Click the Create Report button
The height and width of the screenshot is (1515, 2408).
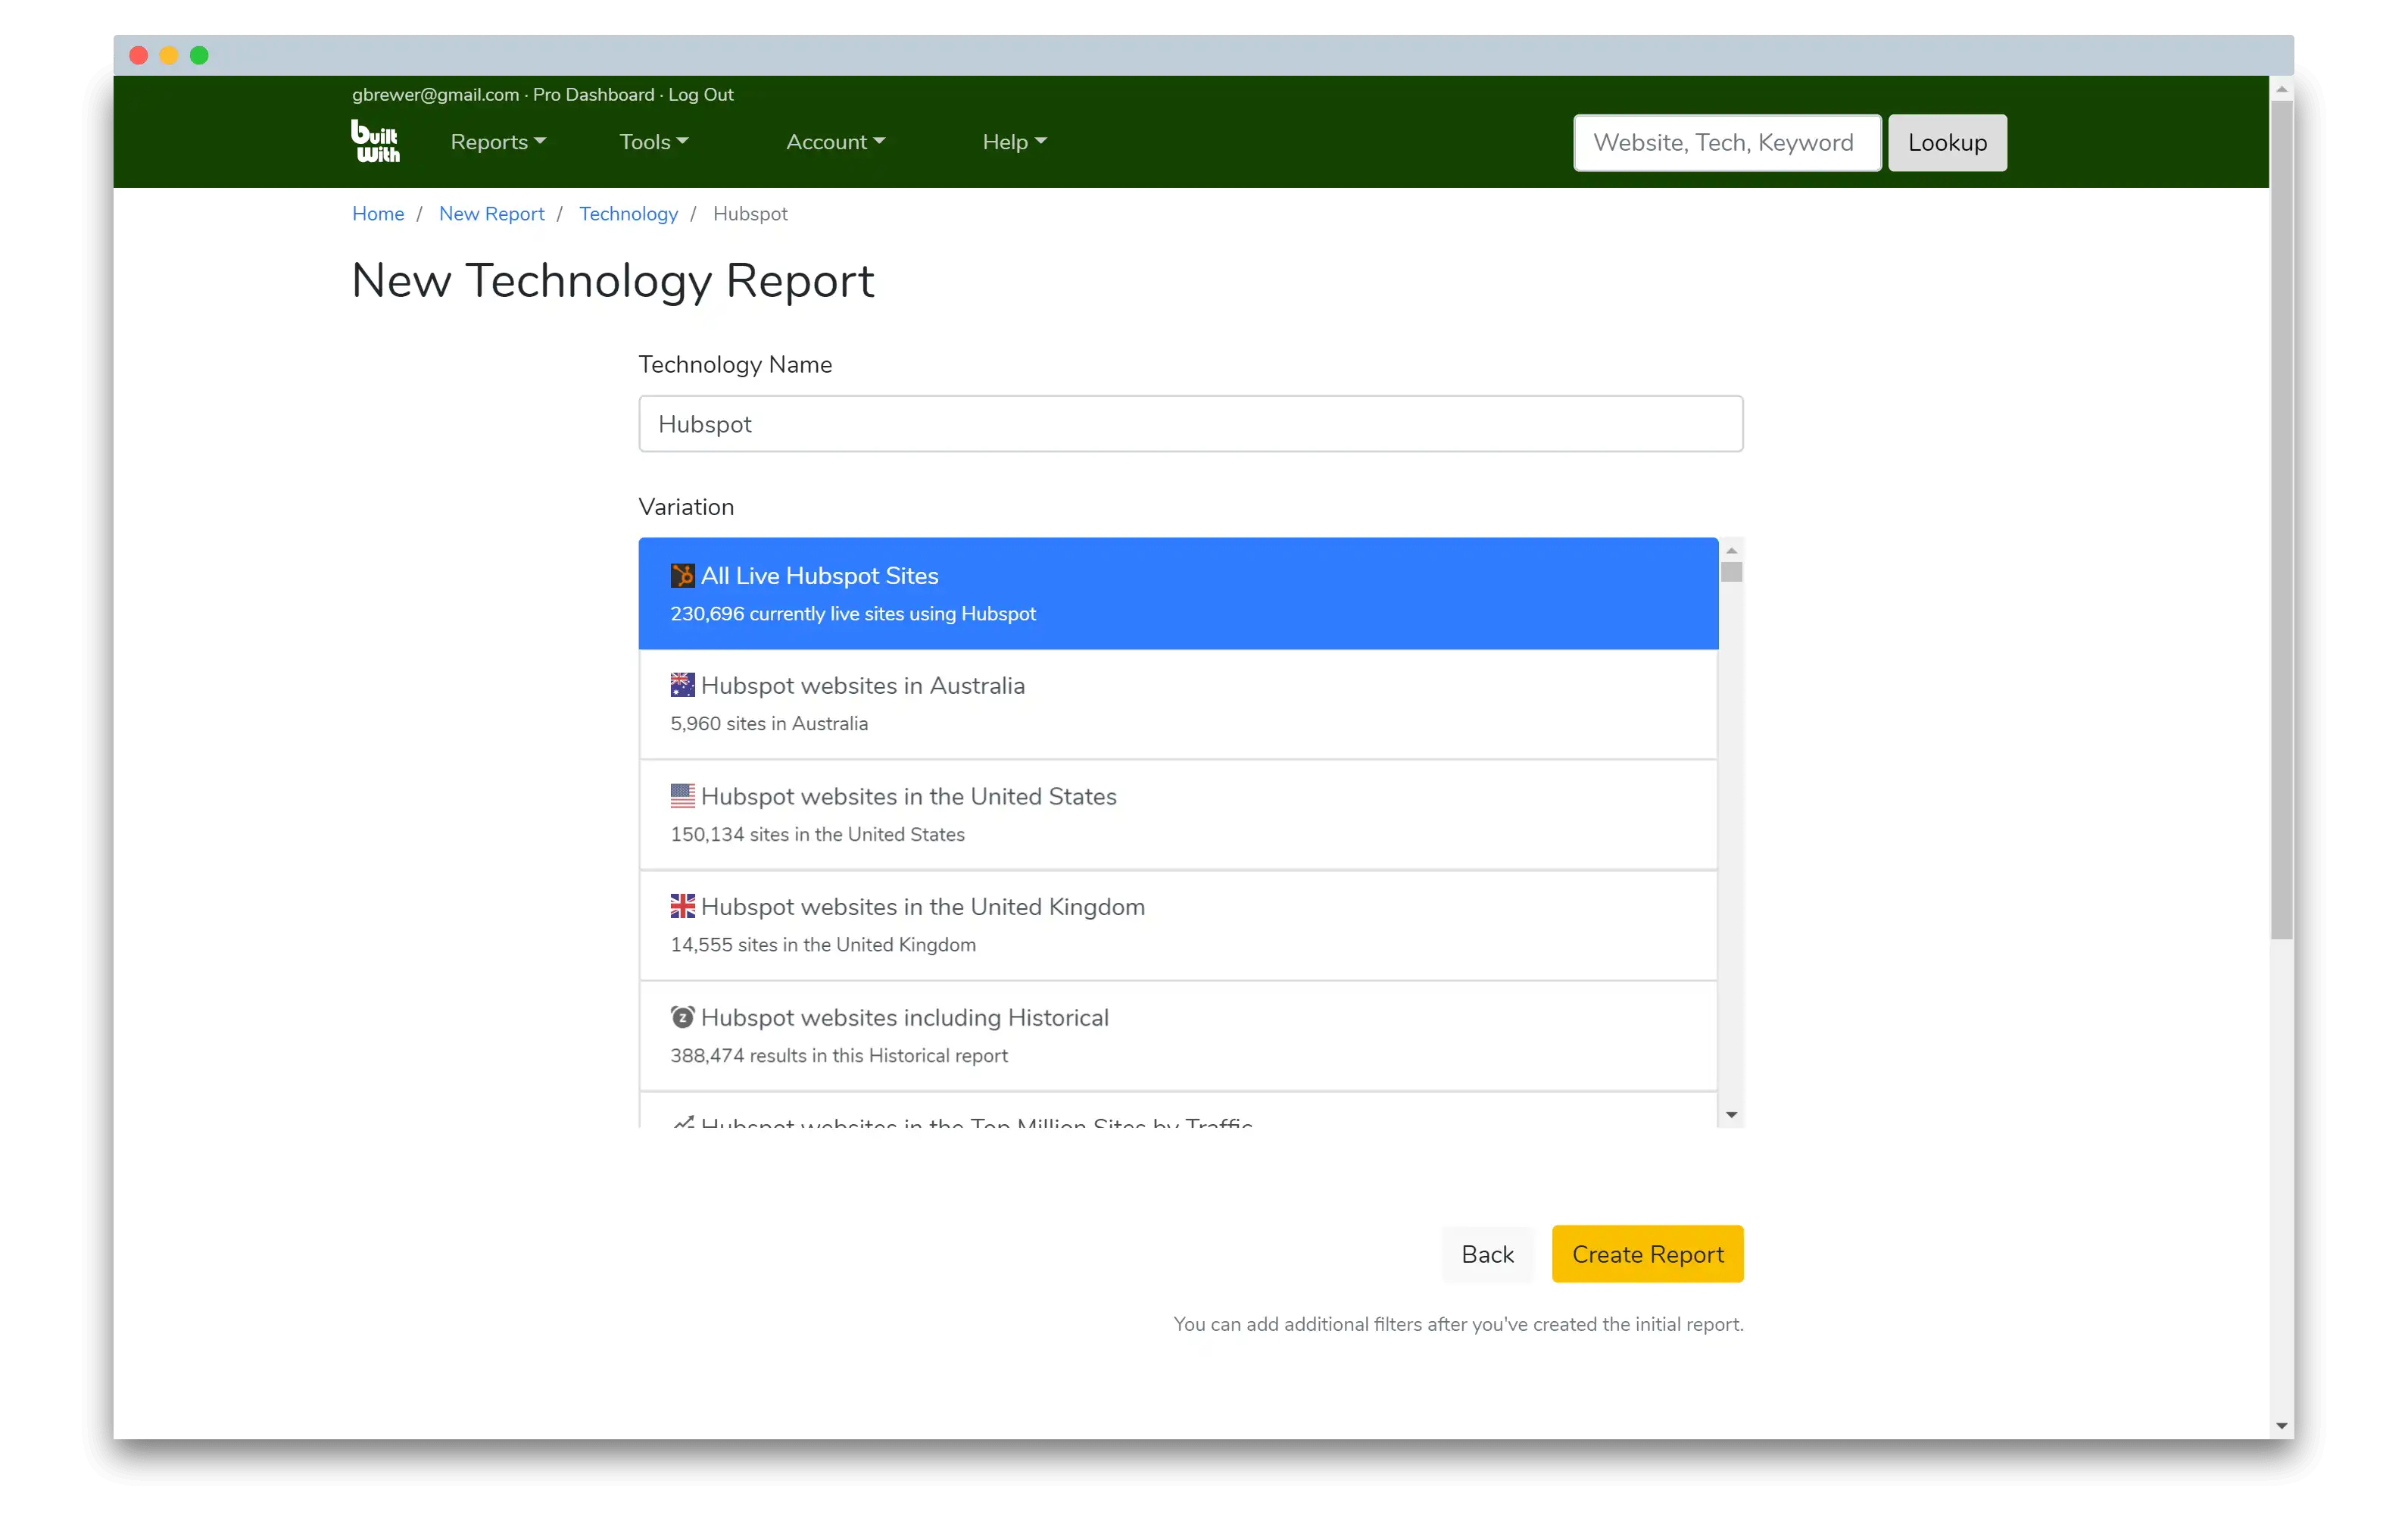[x=1647, y=1254]
